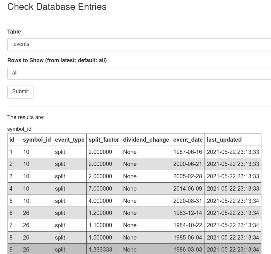Click the event date 1987-06-16 cell
Image resolution: width=271 pixels, height=254 pixels.
point(188,152)
